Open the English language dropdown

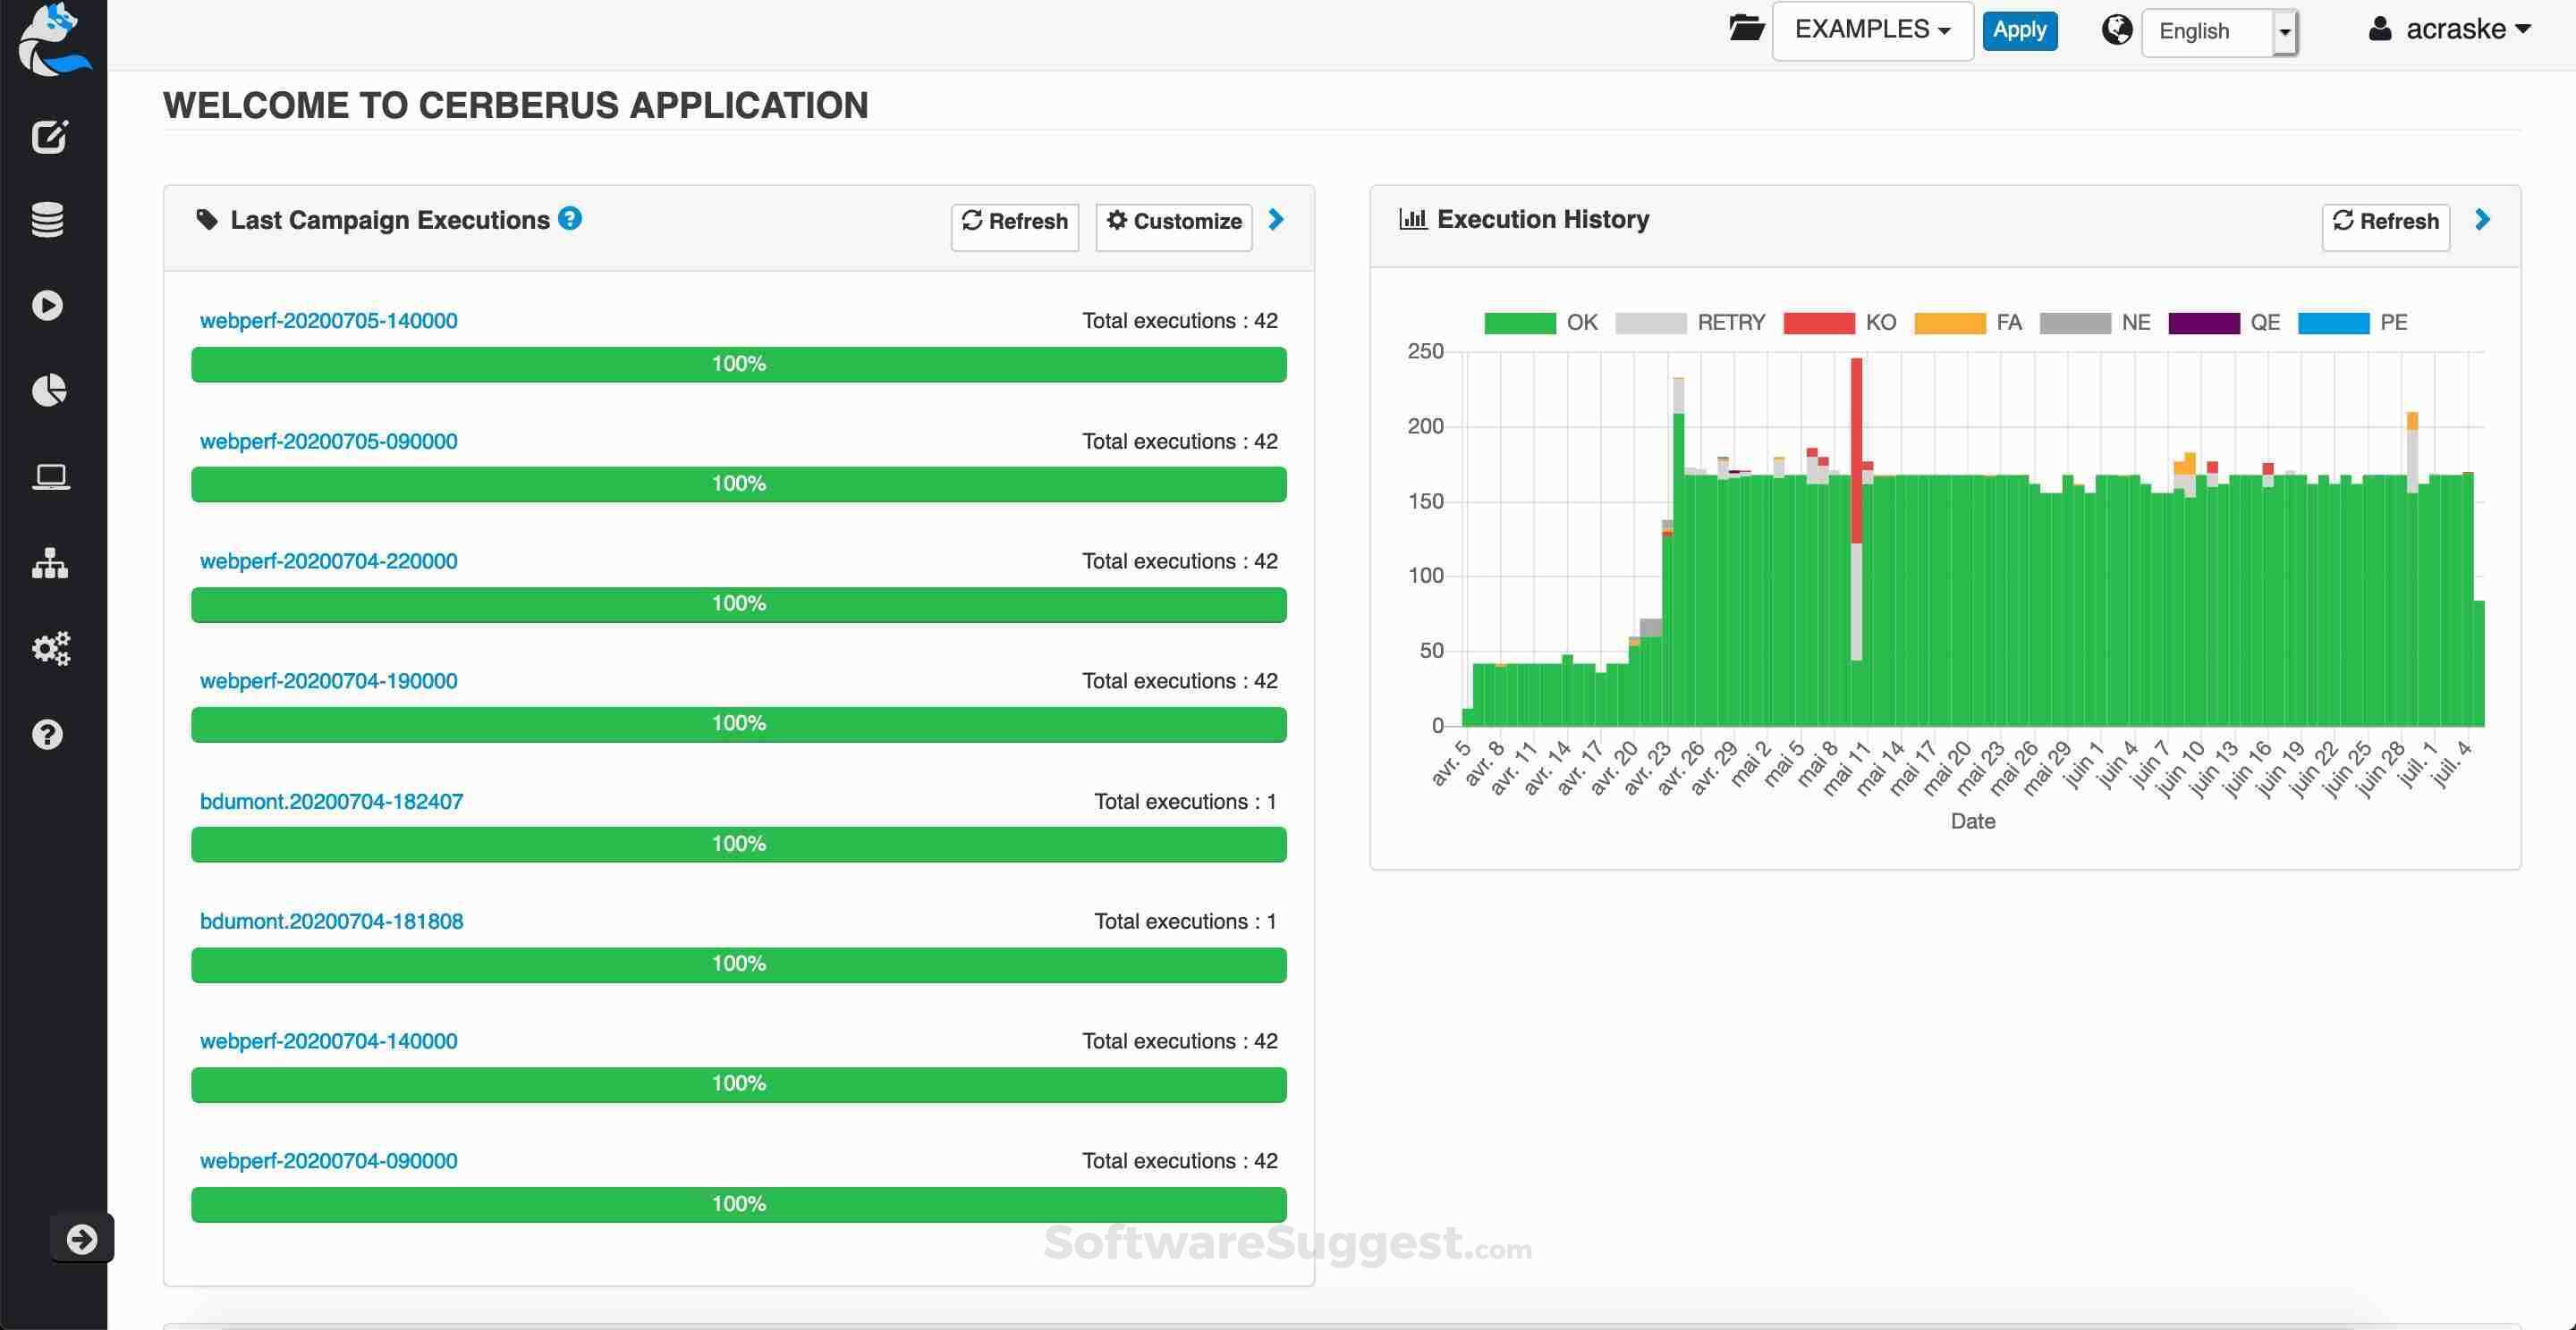2210,31
